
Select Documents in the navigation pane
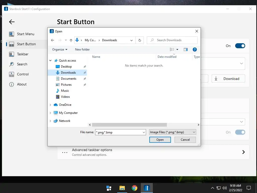(69, 79)
